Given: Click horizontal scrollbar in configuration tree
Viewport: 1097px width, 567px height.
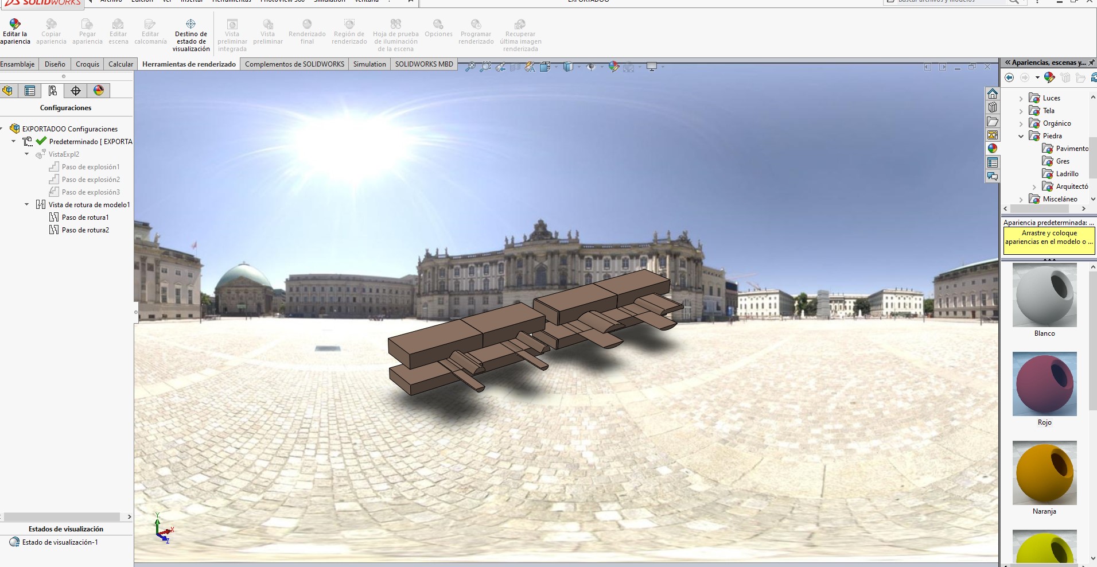Looking at the screenshot, I should point(62,517).
